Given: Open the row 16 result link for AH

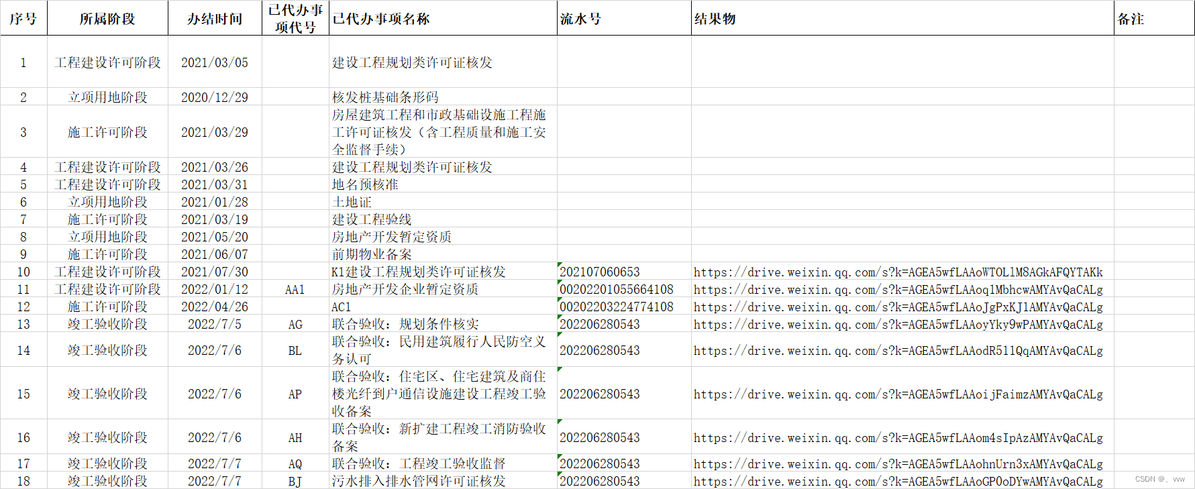Looking at the screenshot, I should tap(898, 437).
